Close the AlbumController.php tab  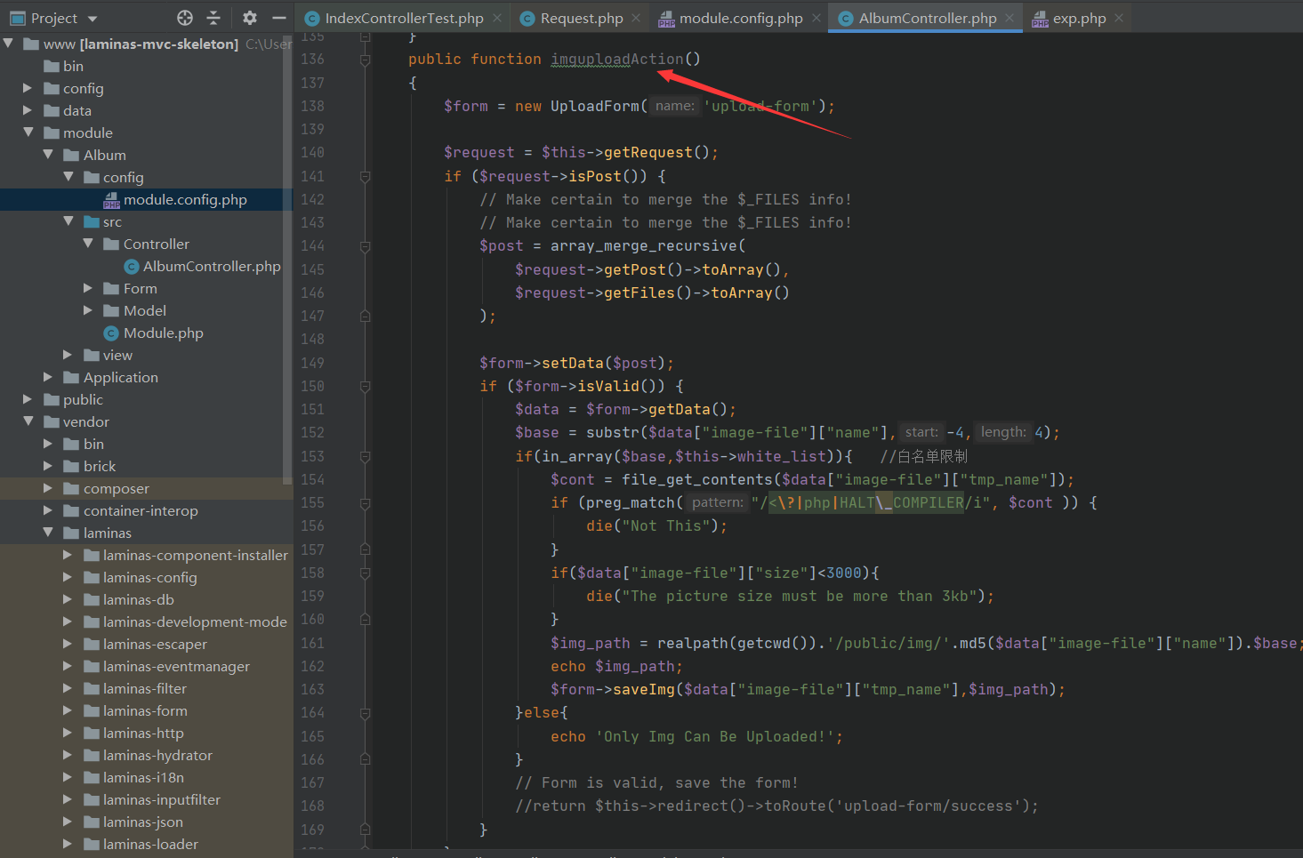(x=1009, y=18)
